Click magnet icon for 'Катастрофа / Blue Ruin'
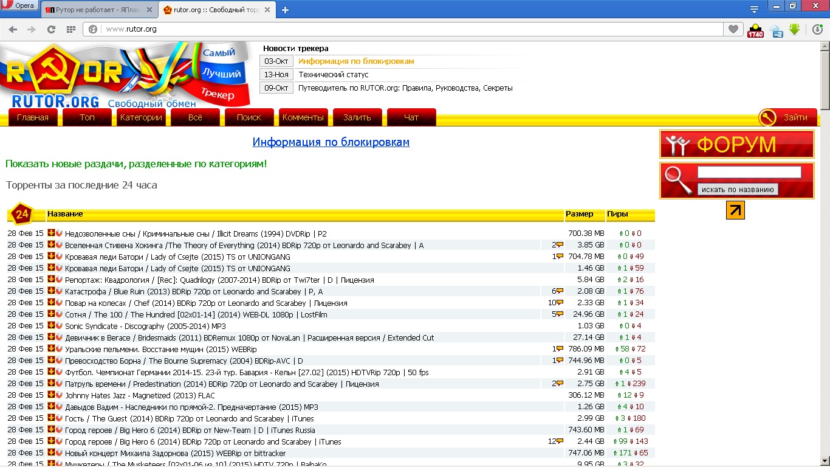830x467 pixels. click(59, 291)
